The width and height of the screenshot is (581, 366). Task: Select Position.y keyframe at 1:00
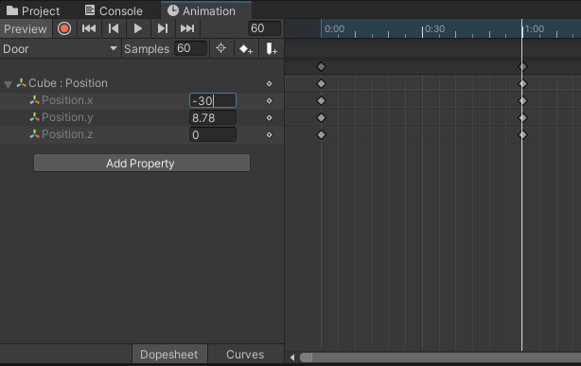tap(522, 118)
